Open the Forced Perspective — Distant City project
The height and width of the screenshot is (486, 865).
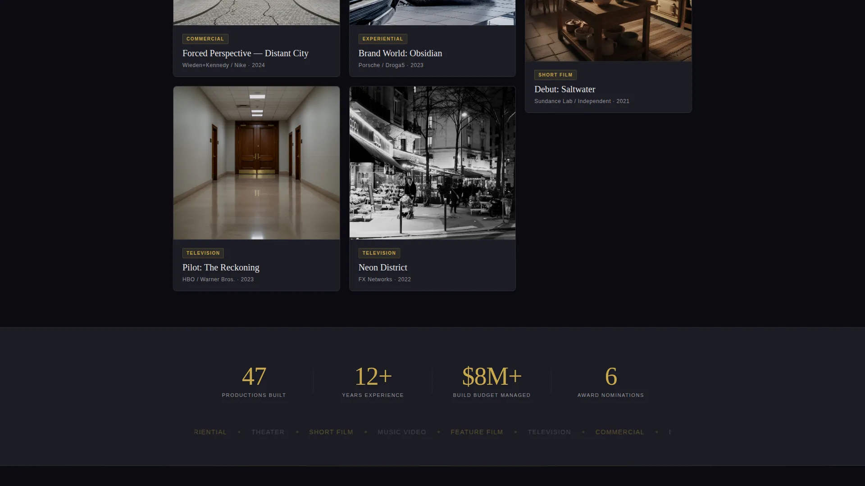click(x=245, y=53)
